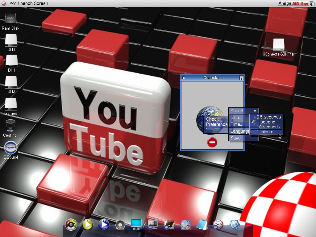Click the wall clock icon in the dock
The height and width of the screenshot is (237, 316).
tap(218, 225)
